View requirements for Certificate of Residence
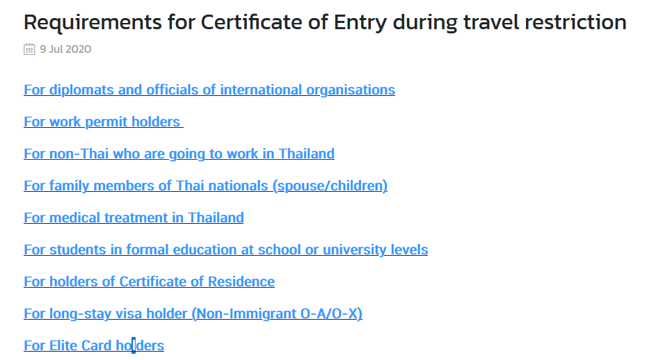 [150, 281]
